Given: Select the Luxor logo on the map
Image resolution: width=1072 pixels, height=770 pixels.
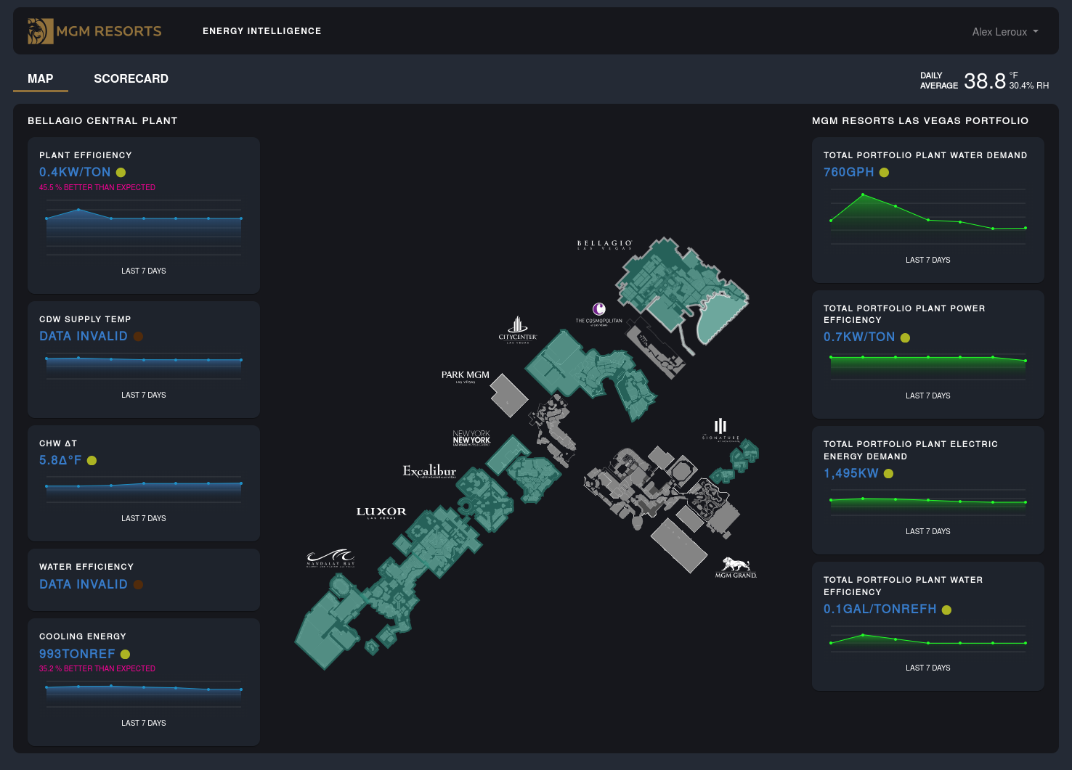Looking at the screenshot, I should [x=381, y=512].
